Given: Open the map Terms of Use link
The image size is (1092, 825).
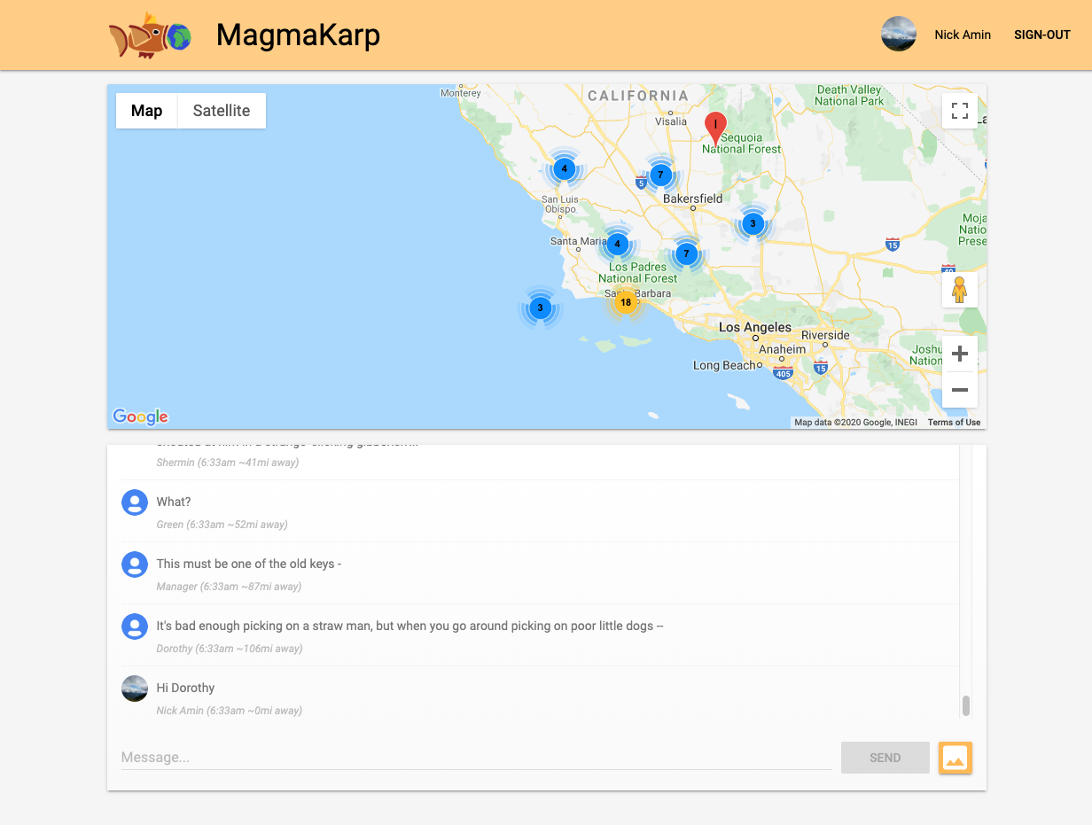Looking at the screenshot, I should [x=954, y=423].
